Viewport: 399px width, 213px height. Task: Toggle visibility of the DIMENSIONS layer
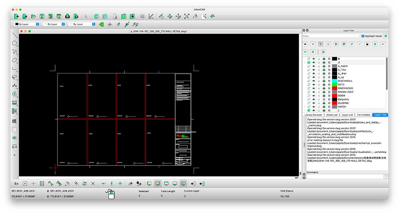pyautogui.click(x=314, y=88)
